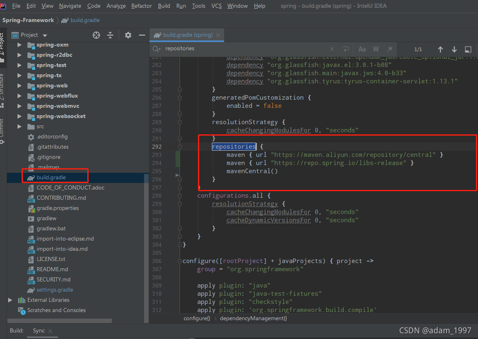This screenshot has width=478, height=339.
Task: Open the Build menu
Action: coord(164,6)
